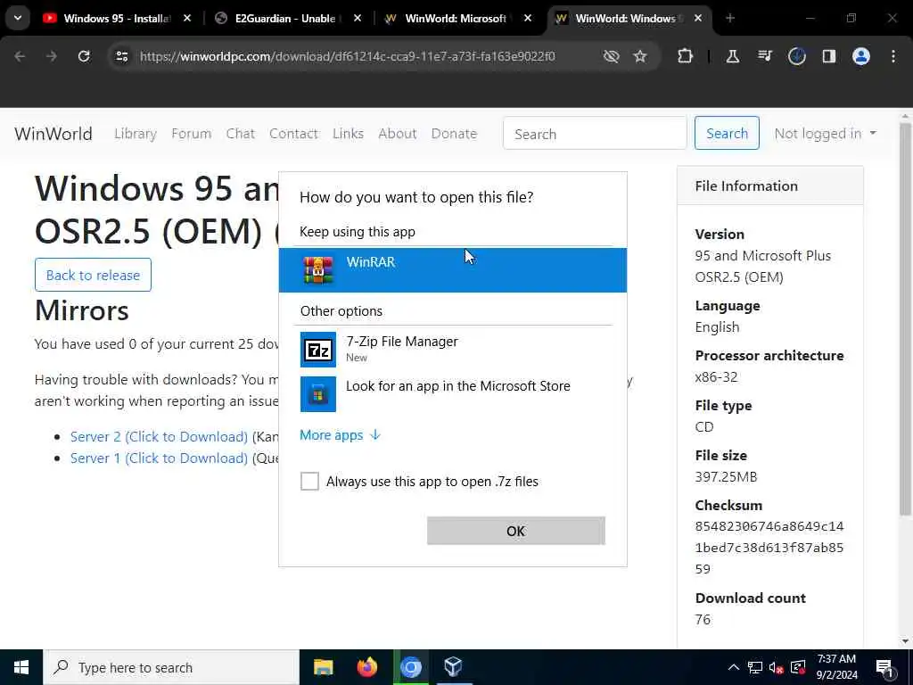The height and width of the screenshot is (685, 913).
Task: Open File Explorer from taskbar
Action: pyautogui.click(x=323, y=667)
